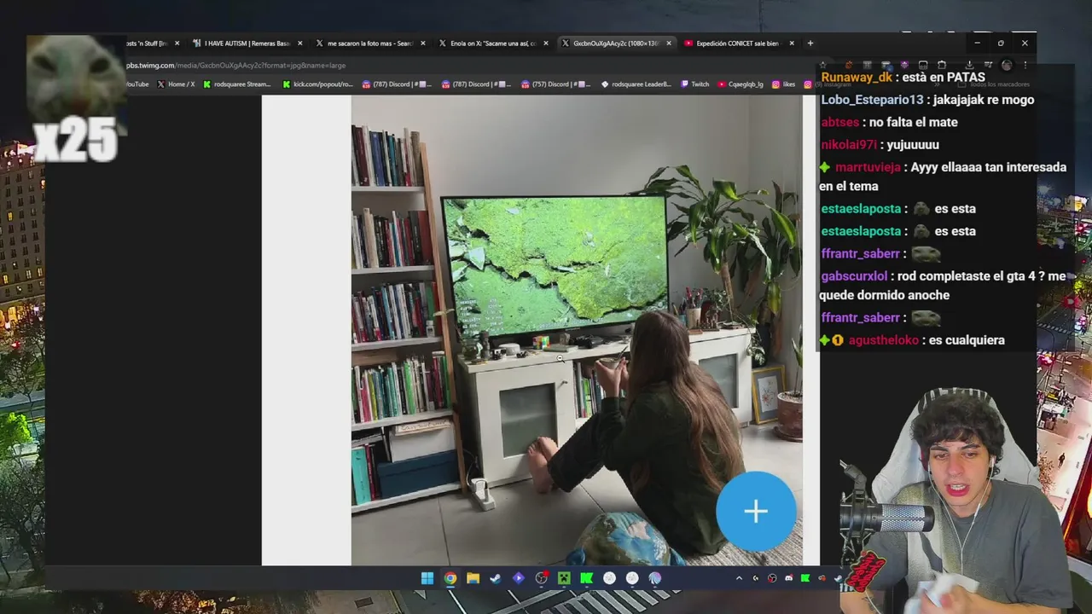Open the extensions puzzle-piece icon
Viewport: 1092px width, 614px height.
pyautogui.click(x=942, y=65)
